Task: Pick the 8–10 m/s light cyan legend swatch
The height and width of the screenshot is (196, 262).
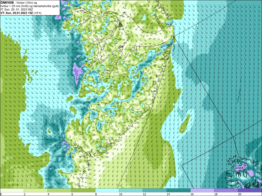Action: click(107, 190)
